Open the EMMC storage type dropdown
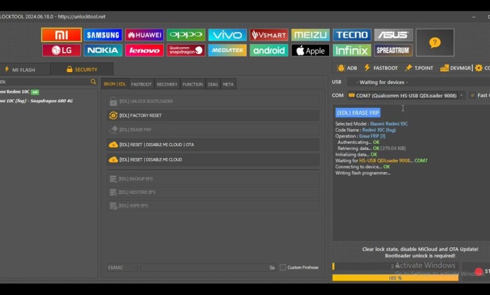 tap(121, 267)
